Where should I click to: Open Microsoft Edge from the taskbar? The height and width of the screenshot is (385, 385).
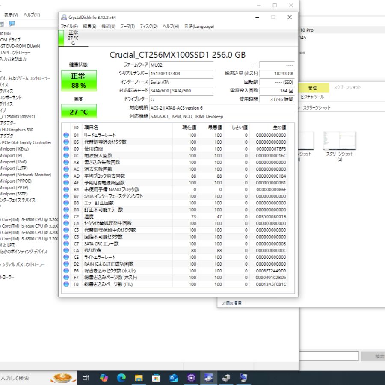point(121,378)
